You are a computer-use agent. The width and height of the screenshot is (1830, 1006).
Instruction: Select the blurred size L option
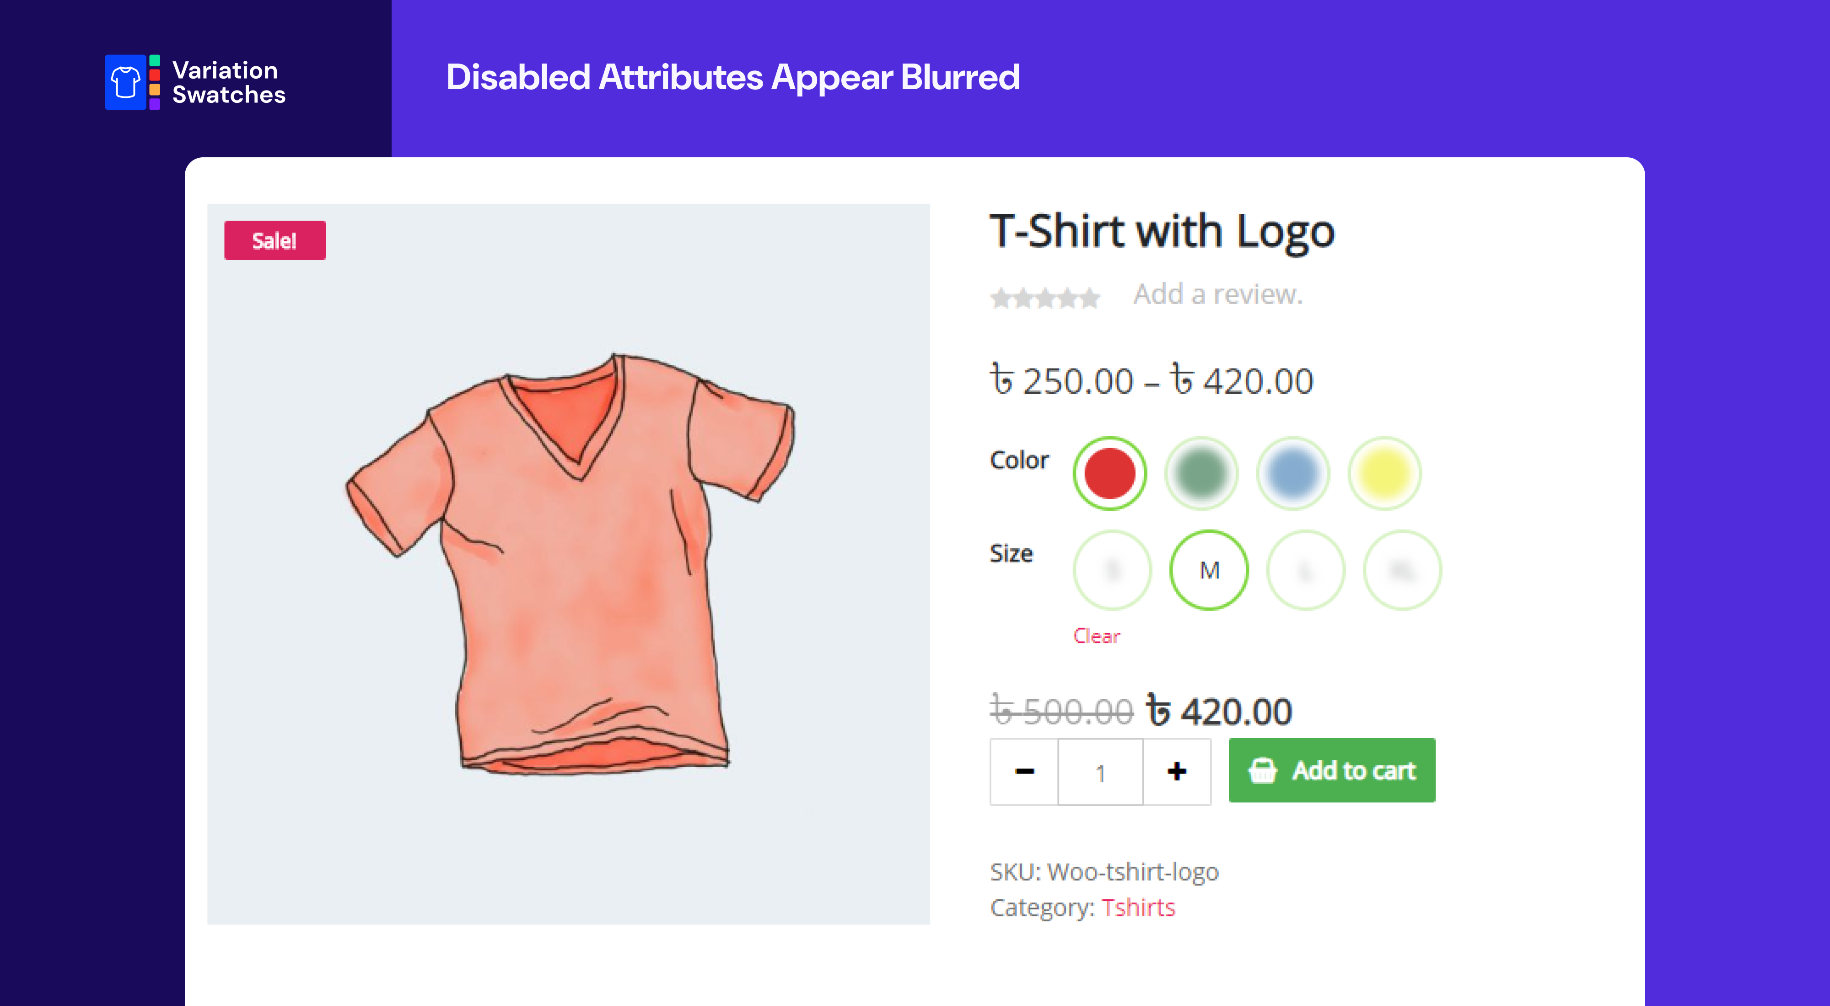1305,570
